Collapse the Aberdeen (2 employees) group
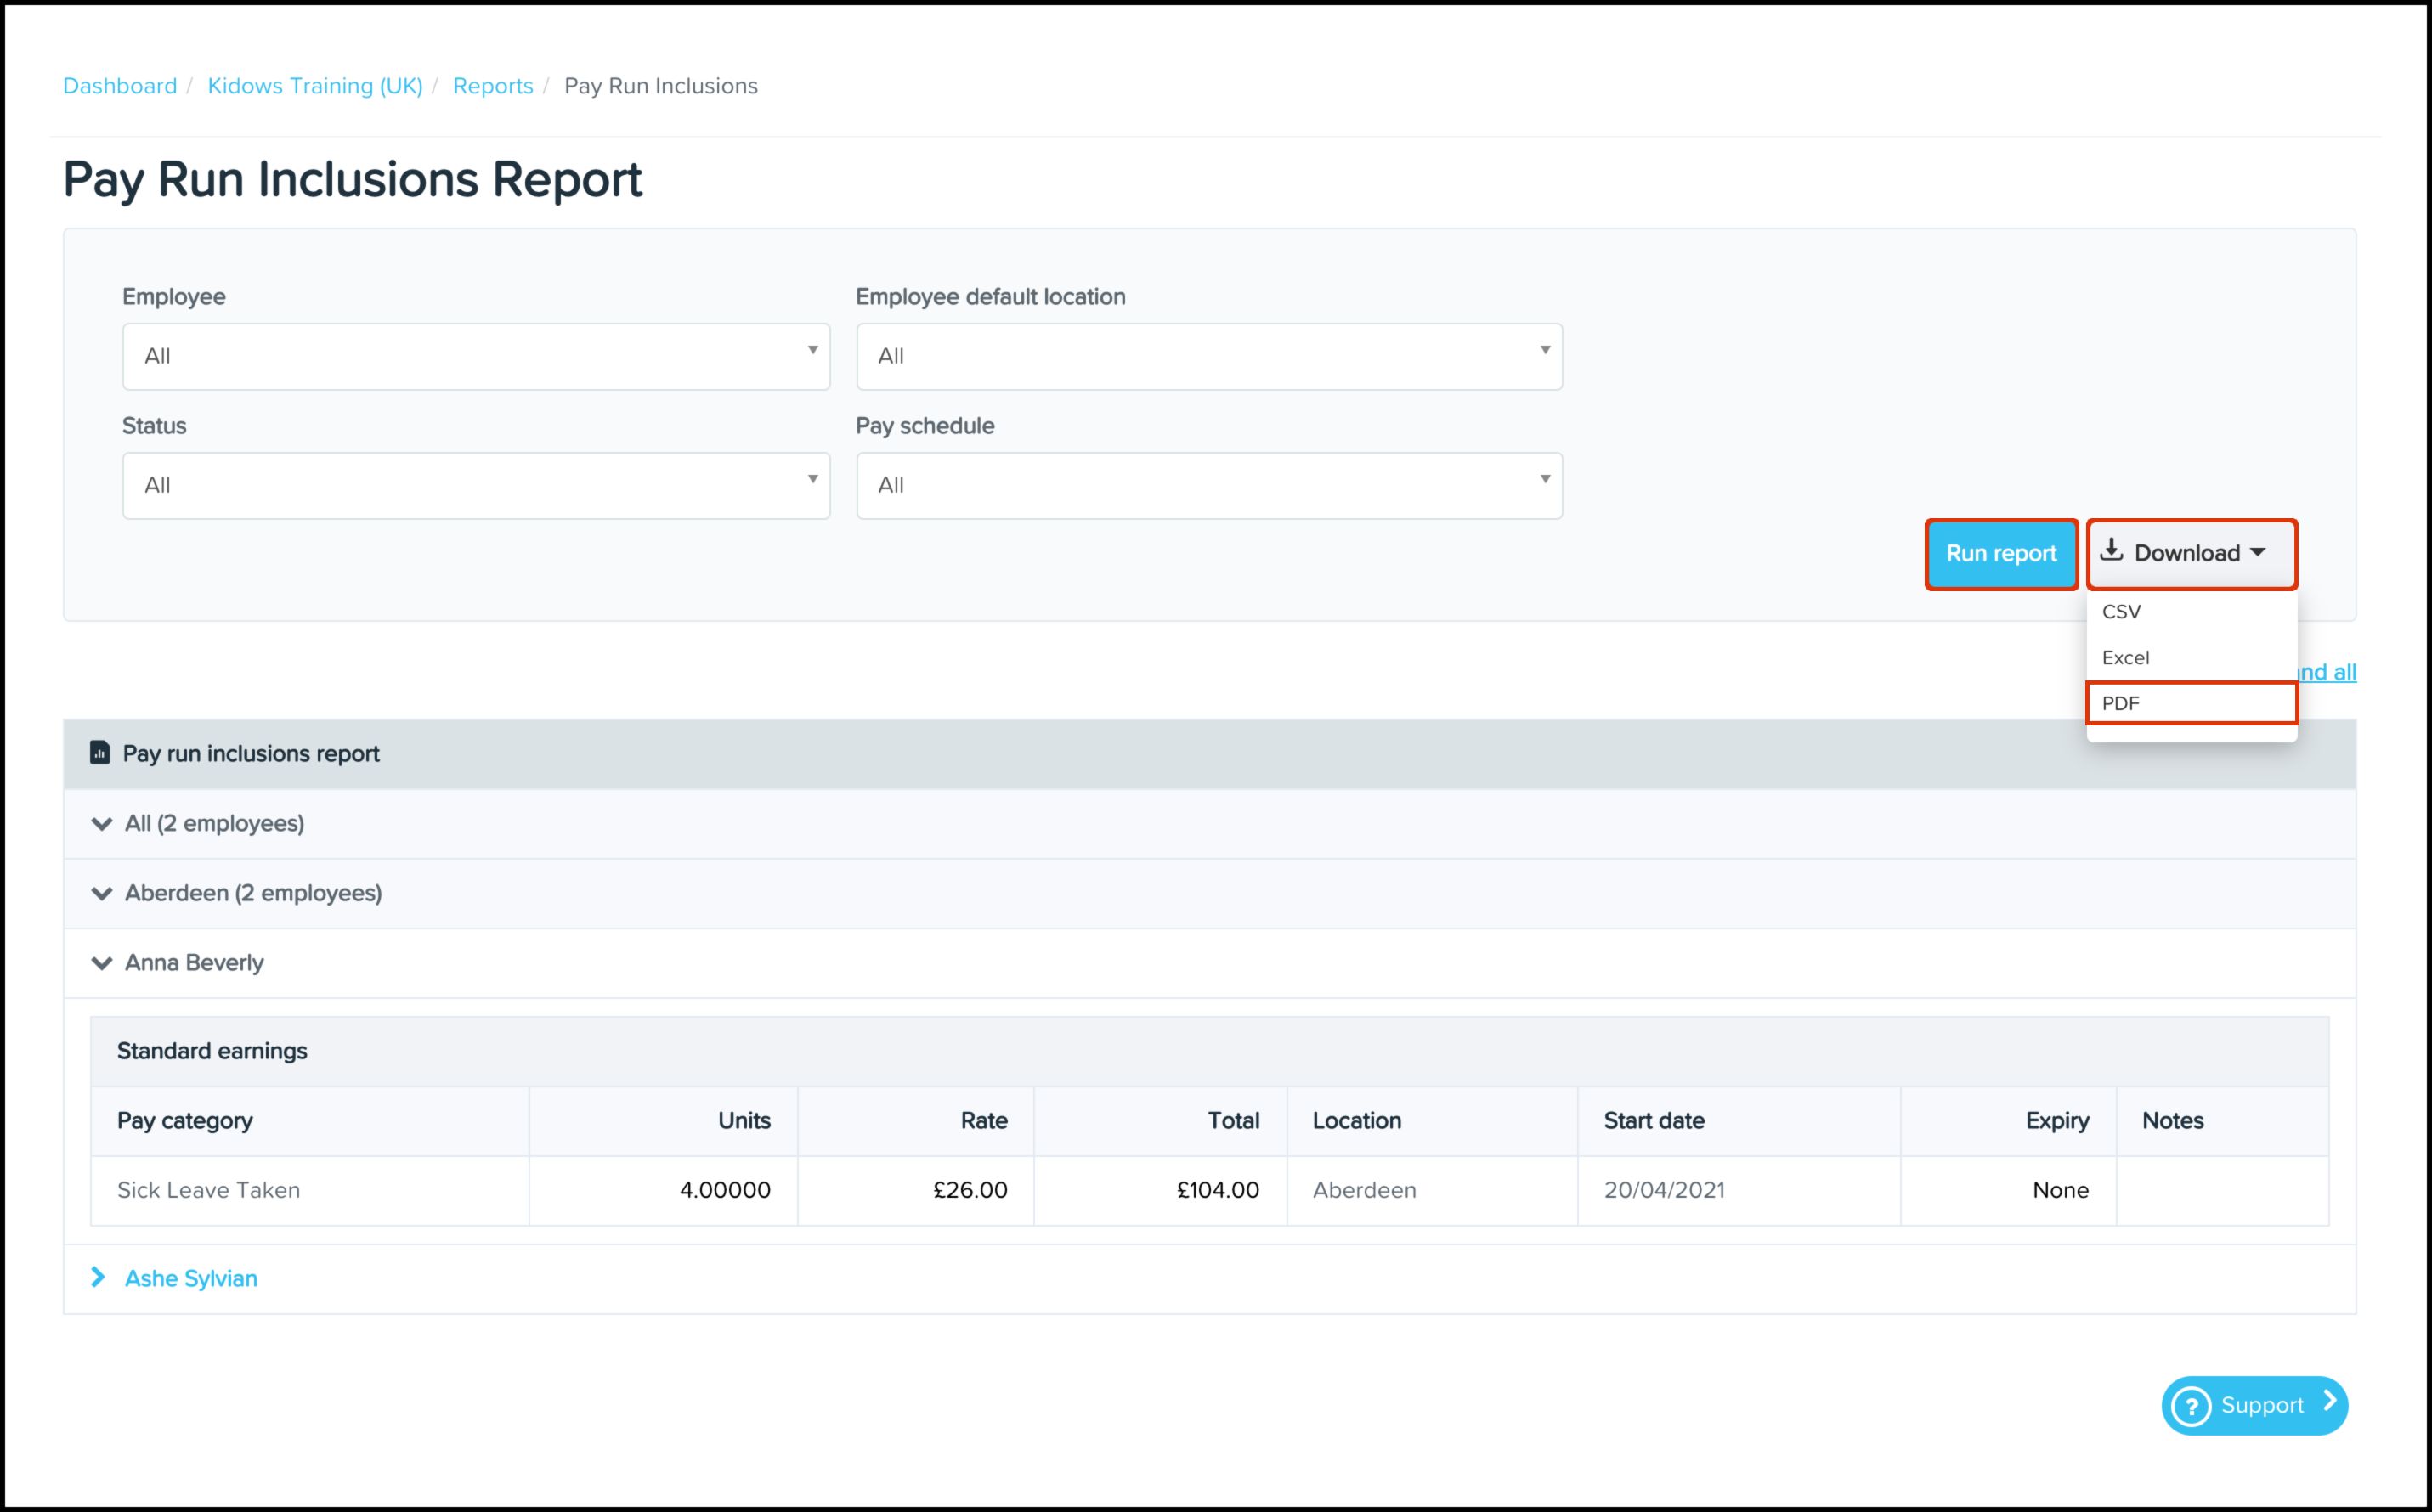The width and height of the screenshot is (2432, 1512). click(x=102, y=893)
